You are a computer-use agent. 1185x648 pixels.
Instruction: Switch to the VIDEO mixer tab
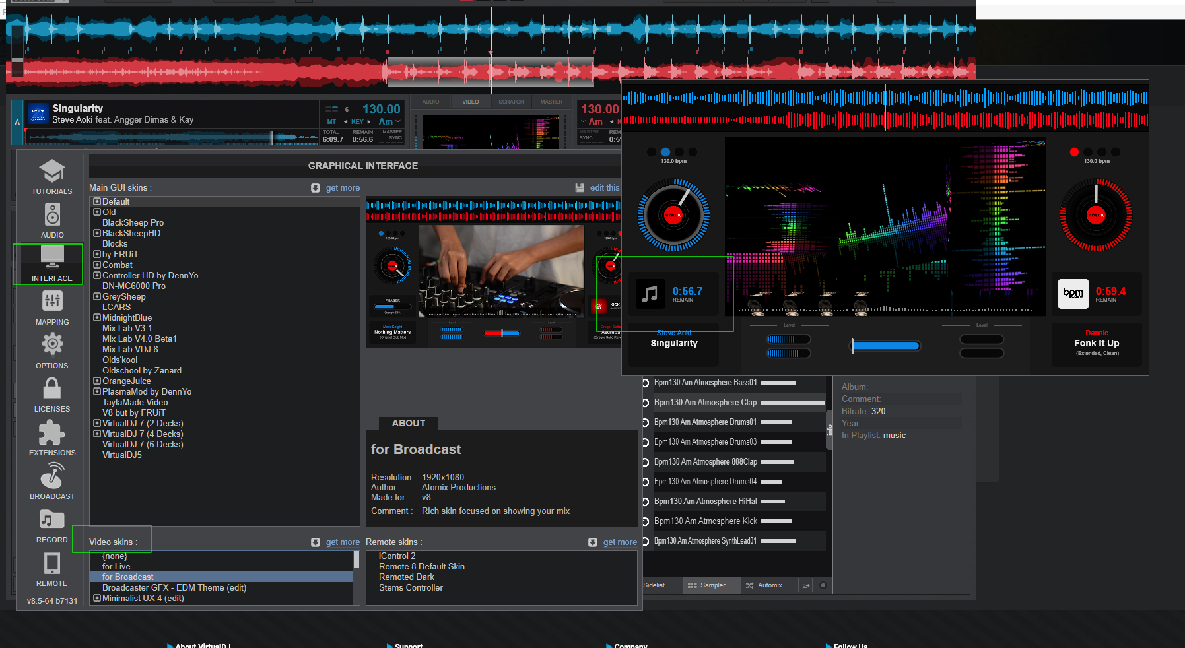tap(471, 102)
